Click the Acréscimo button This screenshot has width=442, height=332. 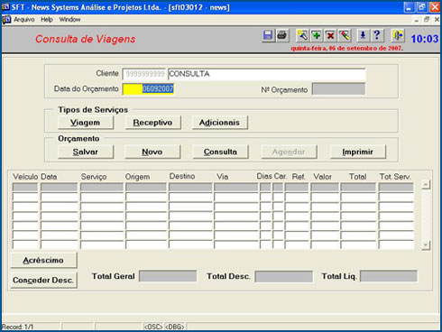click(x=43, y=261)
